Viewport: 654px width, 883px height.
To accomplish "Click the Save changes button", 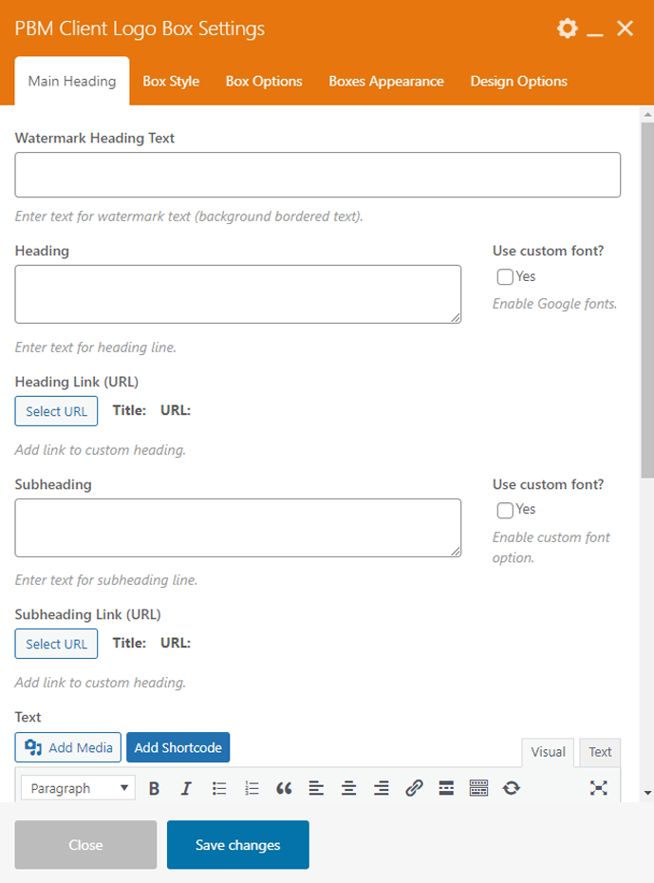I will pos(238,845).
